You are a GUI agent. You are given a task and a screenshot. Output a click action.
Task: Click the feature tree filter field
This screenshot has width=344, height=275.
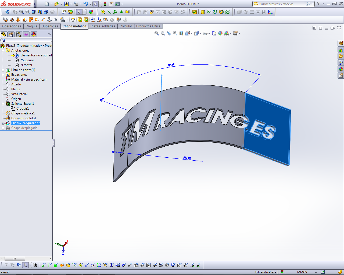26,40
